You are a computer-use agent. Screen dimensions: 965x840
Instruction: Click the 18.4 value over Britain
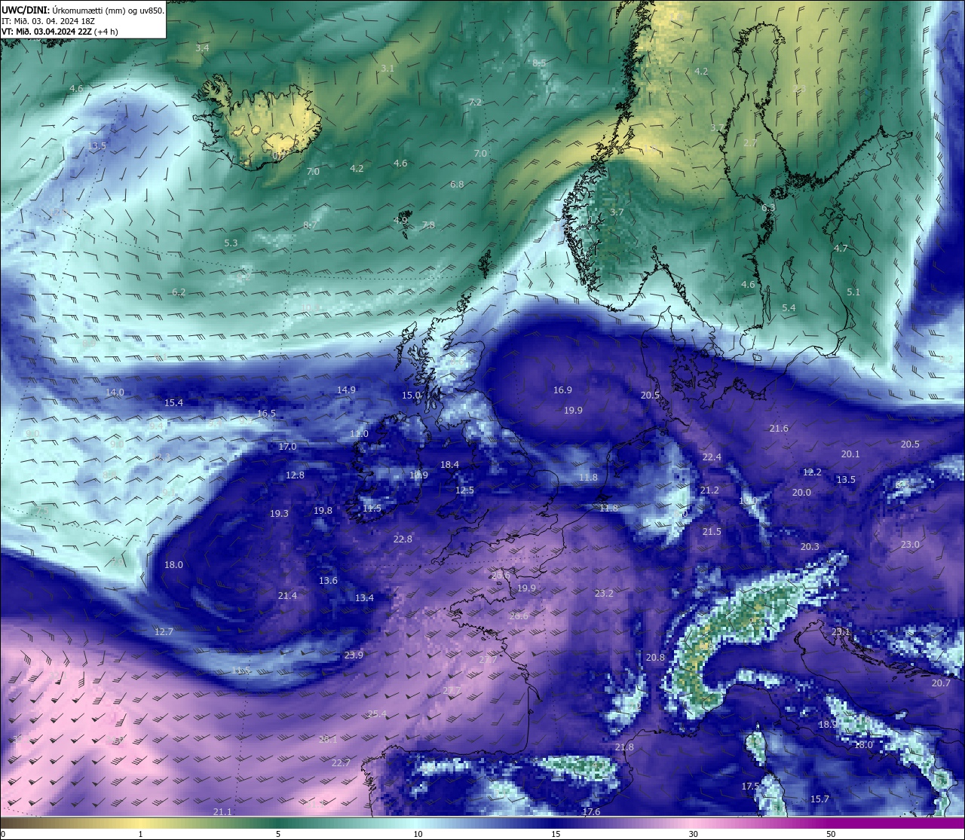449,465
